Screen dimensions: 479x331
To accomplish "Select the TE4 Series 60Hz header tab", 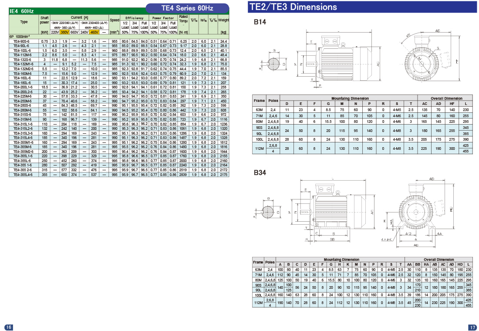I will tap(187, 8).
